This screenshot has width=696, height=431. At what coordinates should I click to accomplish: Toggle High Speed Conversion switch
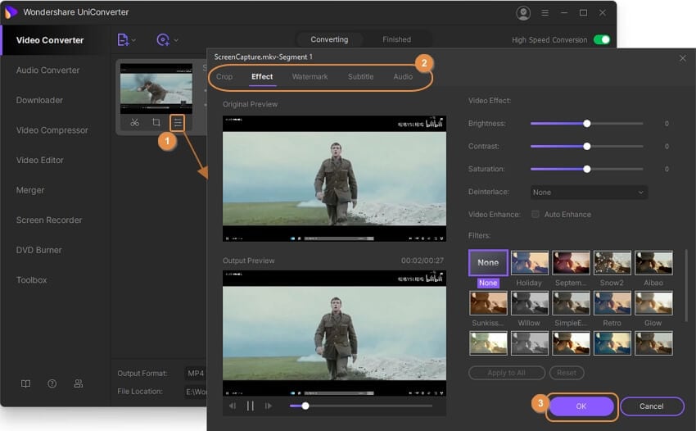tap(602, 40)
